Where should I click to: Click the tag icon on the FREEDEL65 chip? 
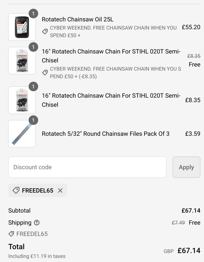(16, 190)
